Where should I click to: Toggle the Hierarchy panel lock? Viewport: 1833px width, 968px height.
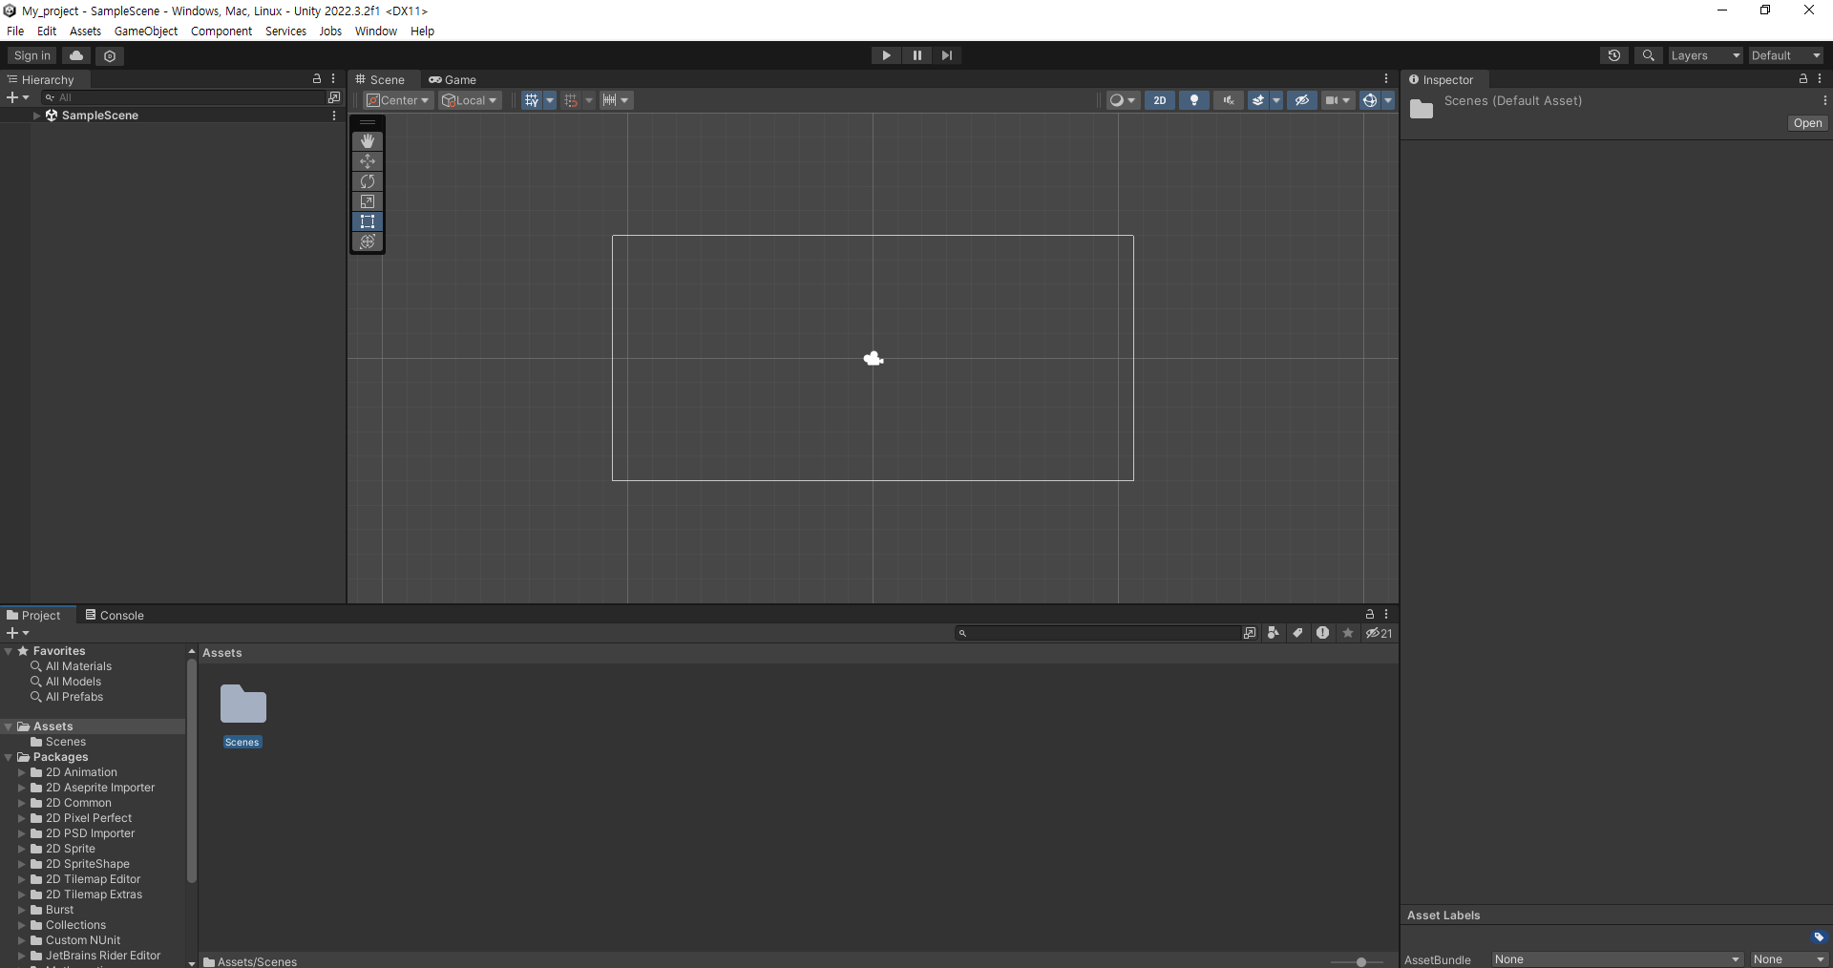317,79
